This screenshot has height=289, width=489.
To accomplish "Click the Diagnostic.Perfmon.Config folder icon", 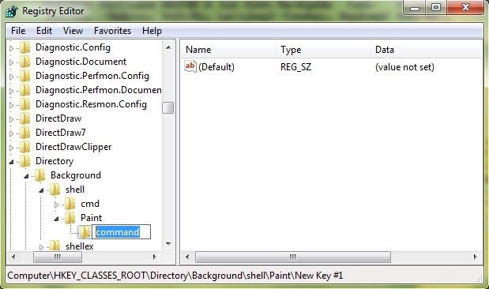I will point(25,76).
